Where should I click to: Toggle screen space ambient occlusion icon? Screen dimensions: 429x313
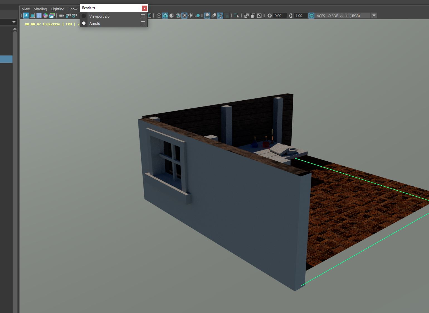pyautogui.click(x=207, y=16)
